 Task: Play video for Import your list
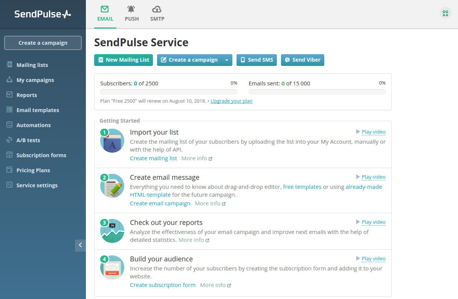point(373,132)
